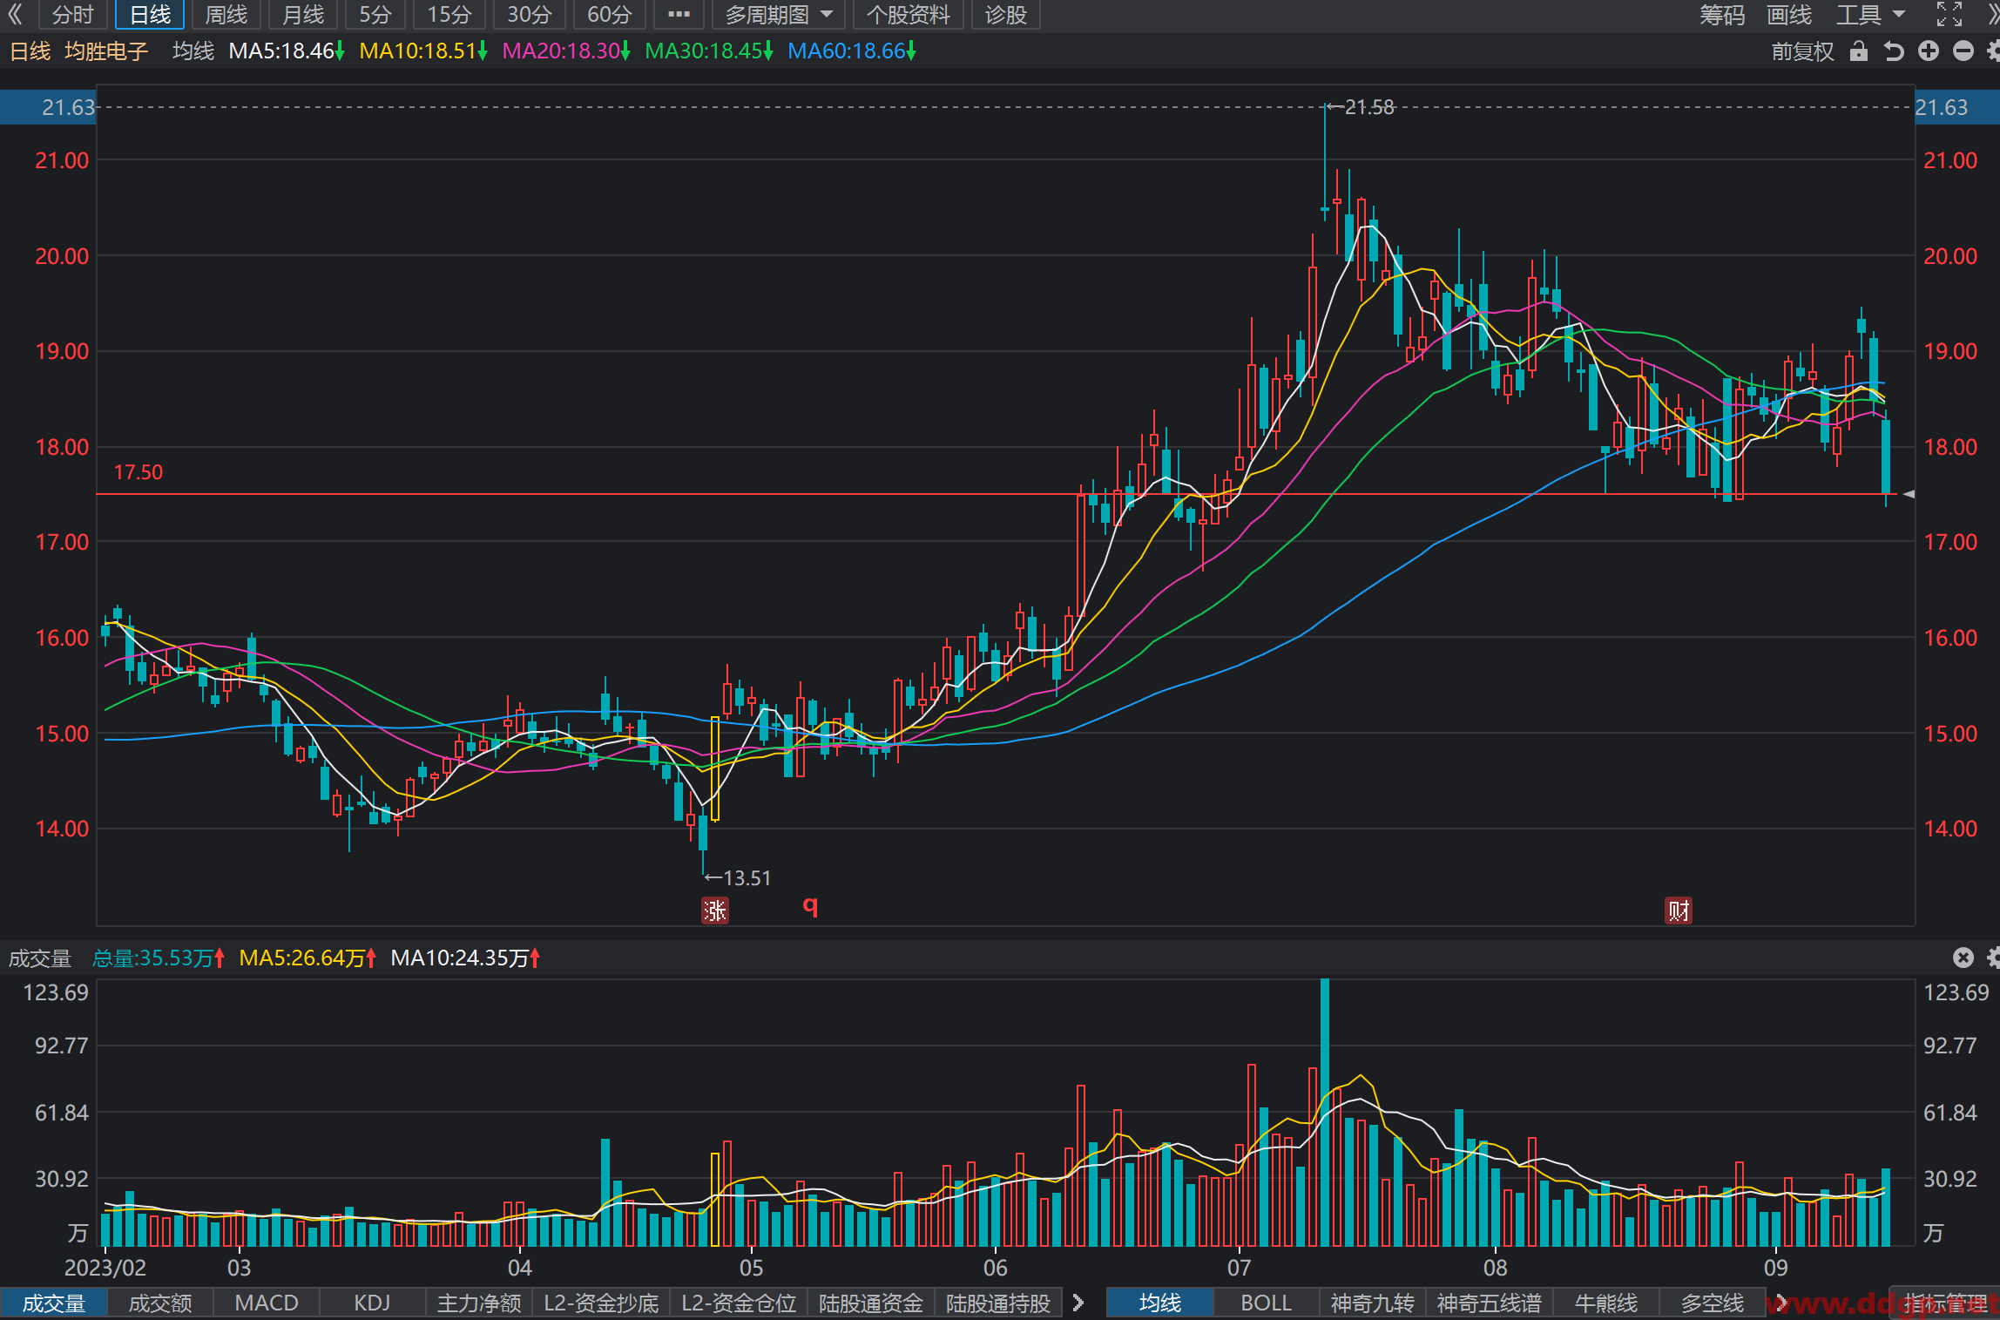The image size is (2000, 1320).
Task: Click the 涨 event marker below the chart
Action: pos(715,911)
